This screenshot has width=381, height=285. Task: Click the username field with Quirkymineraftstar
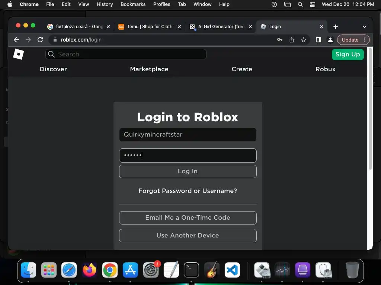coord(188,134)
